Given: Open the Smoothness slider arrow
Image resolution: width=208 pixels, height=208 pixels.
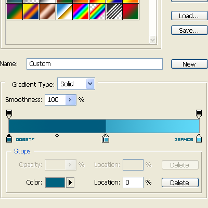Looking at the screenshot, I should pyautogui.click(x=71, y=100).
